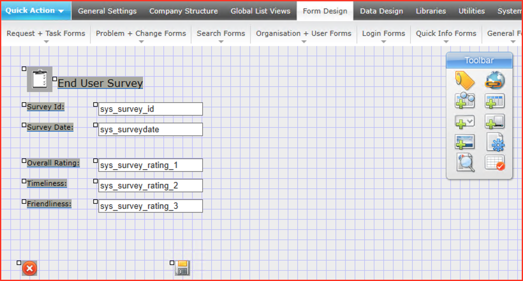Image resolution: width=523 pixels, height=281 pixels.
Task: Switch to Global List Views tab
Action: coord(260,11)
